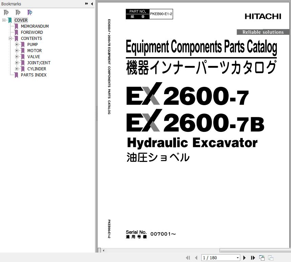Click the PARTS INDEX bookmark ribbon icon
291x262 pixels.
click(16, 75)
